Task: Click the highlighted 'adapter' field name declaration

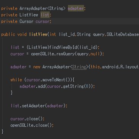Action: click(76, 8)
